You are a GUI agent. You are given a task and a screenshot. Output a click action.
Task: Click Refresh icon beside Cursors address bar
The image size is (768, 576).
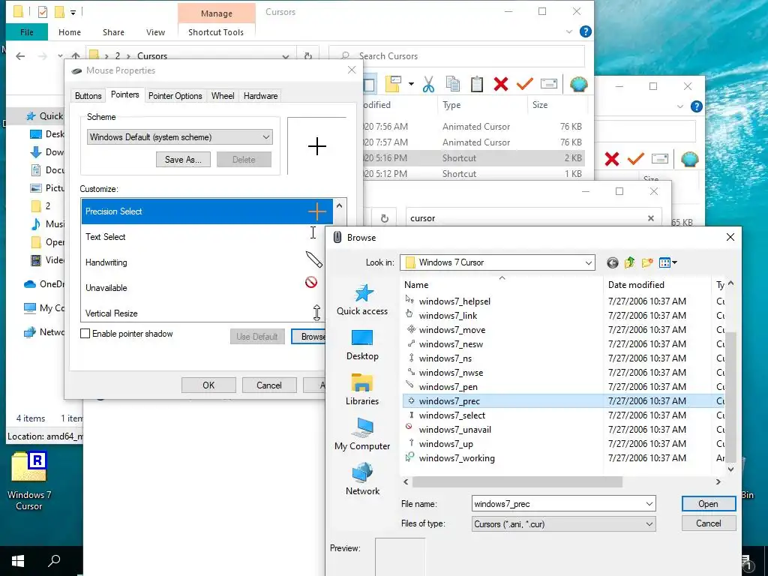308,55
